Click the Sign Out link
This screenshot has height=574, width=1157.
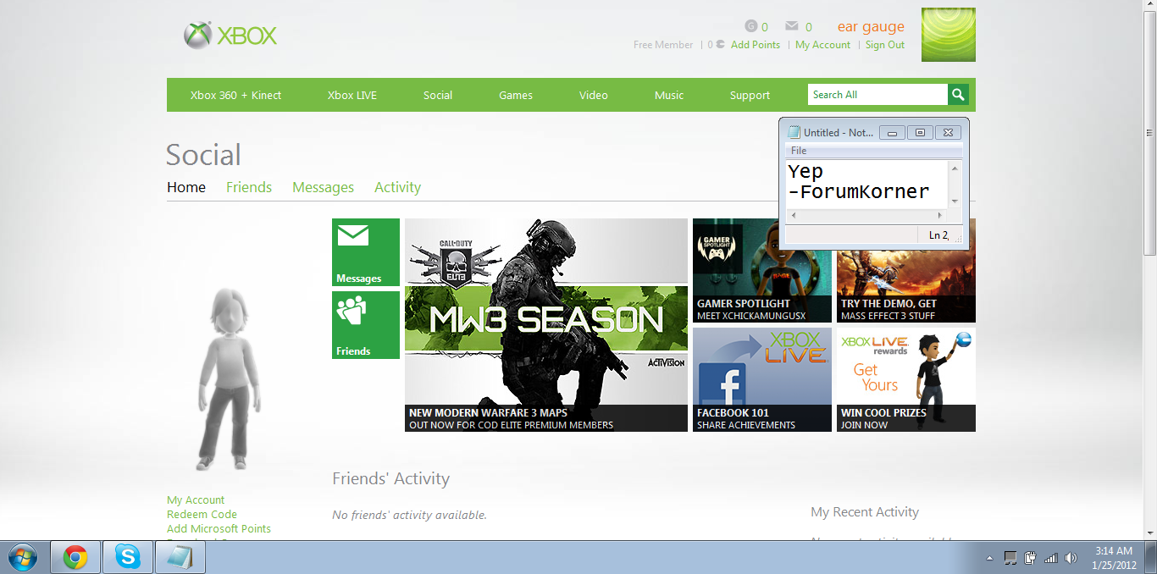885,45
